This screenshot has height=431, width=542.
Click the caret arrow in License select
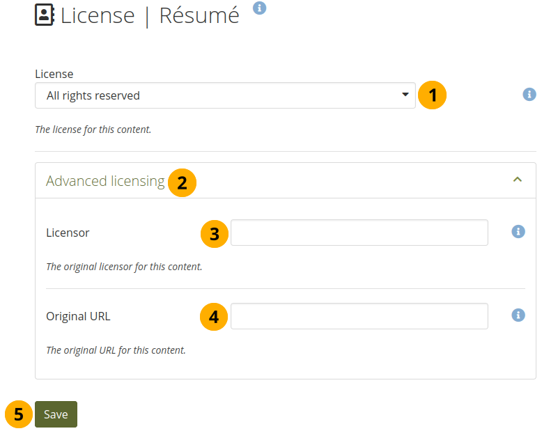(405, 95)
